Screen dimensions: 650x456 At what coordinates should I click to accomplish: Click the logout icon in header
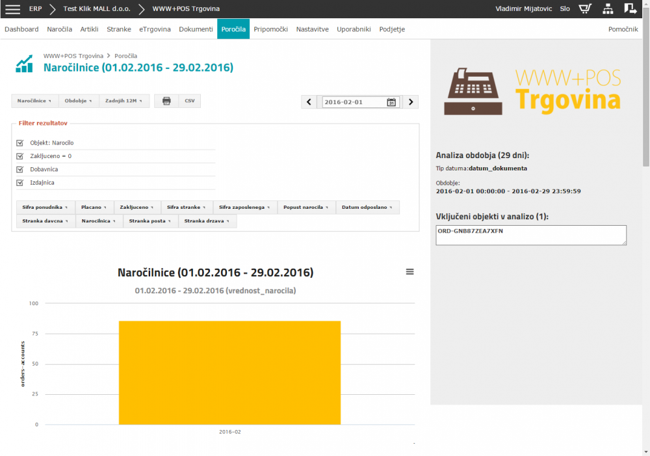click(x=630, y=9)
